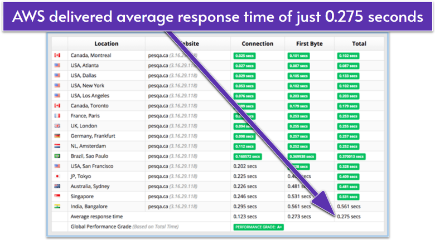Click the Total column header
Image resolution: width=435 pixels, height=240 pixels.
(359, 43)
